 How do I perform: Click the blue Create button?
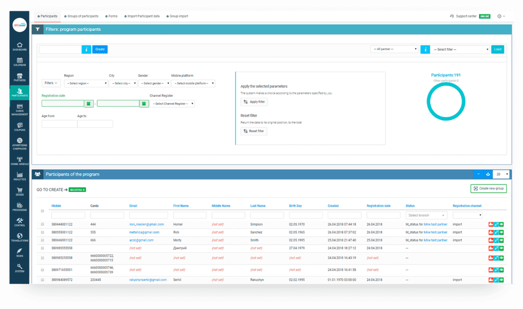point(100,50)
